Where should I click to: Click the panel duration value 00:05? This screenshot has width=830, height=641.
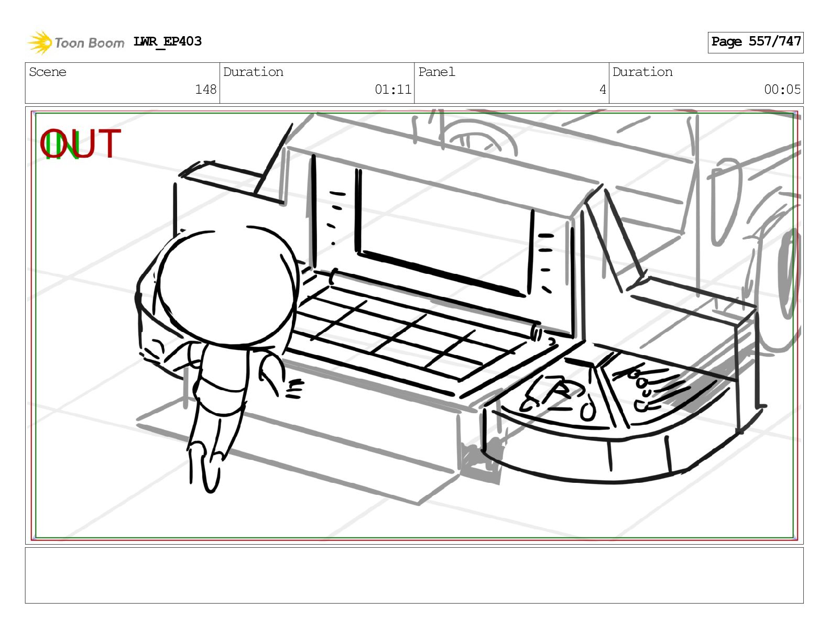tap(782, 90)
